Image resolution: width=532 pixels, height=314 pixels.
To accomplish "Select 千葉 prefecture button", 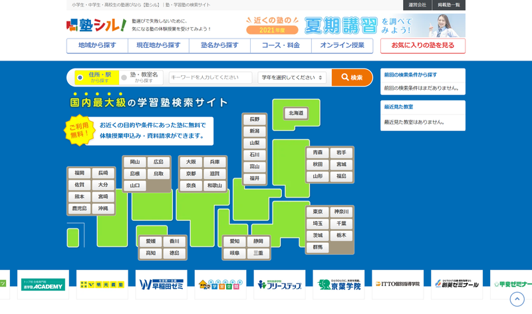I will [341, 224].
